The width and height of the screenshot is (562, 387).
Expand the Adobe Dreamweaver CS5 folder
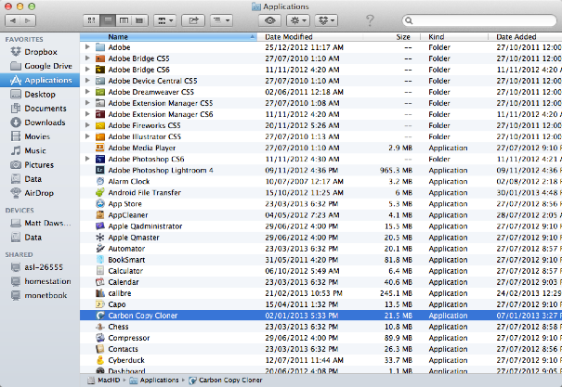tap(87, 92)
